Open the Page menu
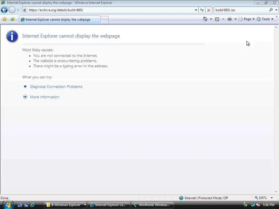The image size is (279, 209). 246,19
